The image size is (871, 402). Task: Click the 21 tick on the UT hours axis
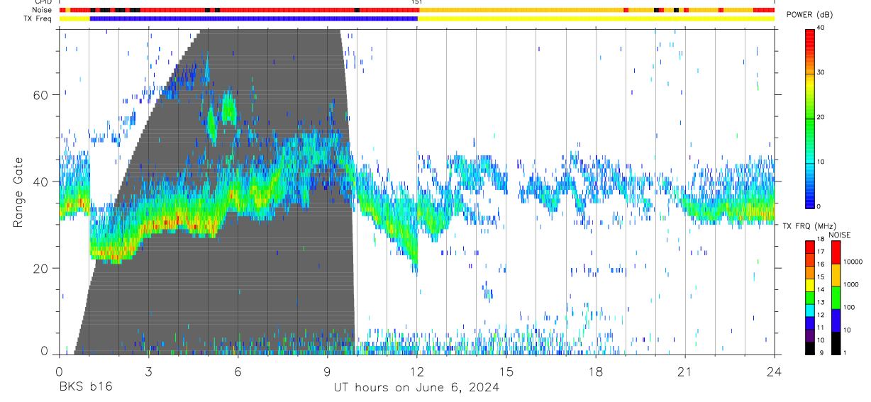click(x=685, y=371)
